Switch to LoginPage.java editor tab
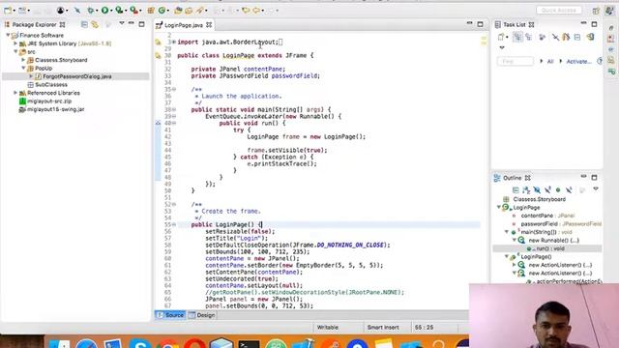The image size is (619, 348). click(x=184, y=25)
